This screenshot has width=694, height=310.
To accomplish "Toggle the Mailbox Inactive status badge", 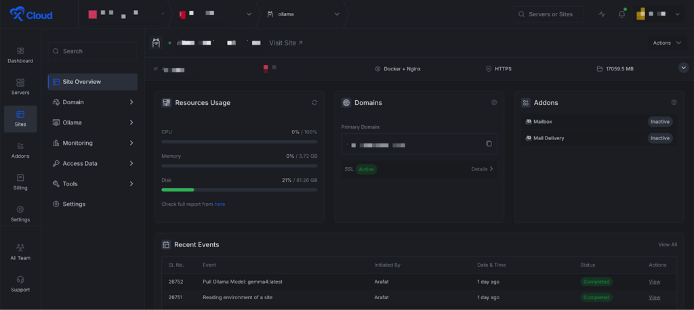I will pyautogui.click(x=659, y=122).
